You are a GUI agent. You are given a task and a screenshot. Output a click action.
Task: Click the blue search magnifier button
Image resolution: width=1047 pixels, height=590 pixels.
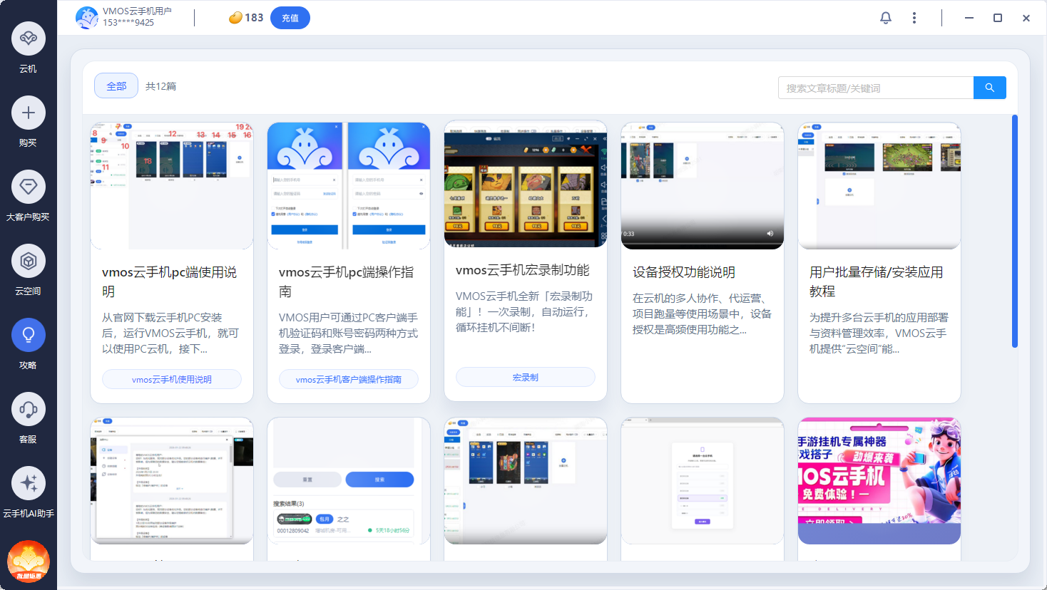(x=990, y=88)
